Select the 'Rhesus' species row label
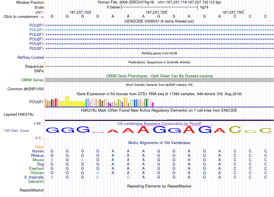 click(x=37, y=155)
